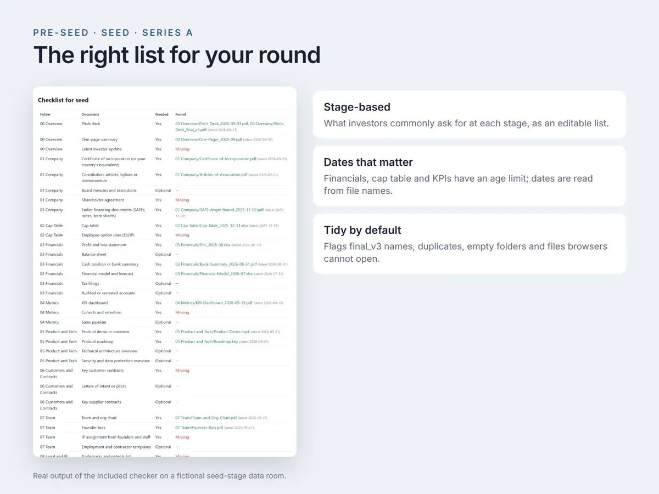This screenshot has height=494, width=659.
Task: Click the Financial-Model_2026-07.xlsx link
Action: [214, 273]
